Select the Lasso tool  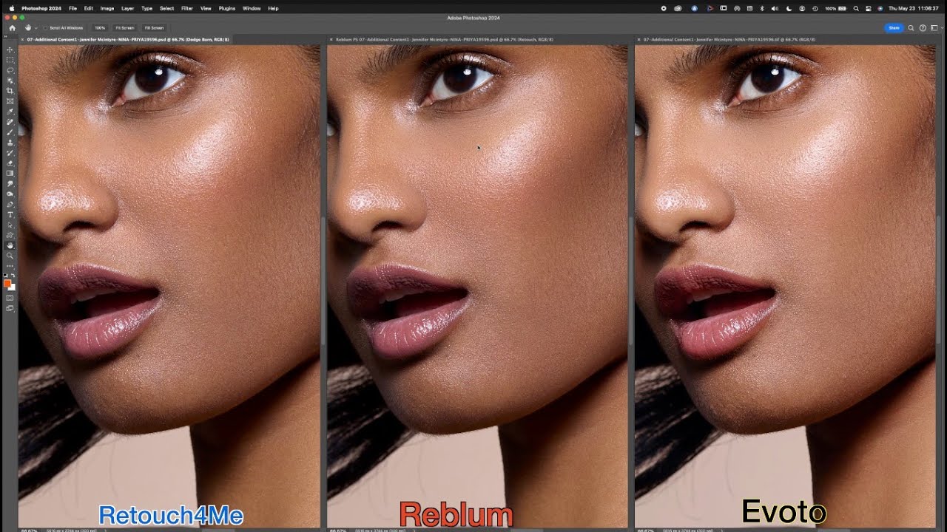click(x=10, y=70)
